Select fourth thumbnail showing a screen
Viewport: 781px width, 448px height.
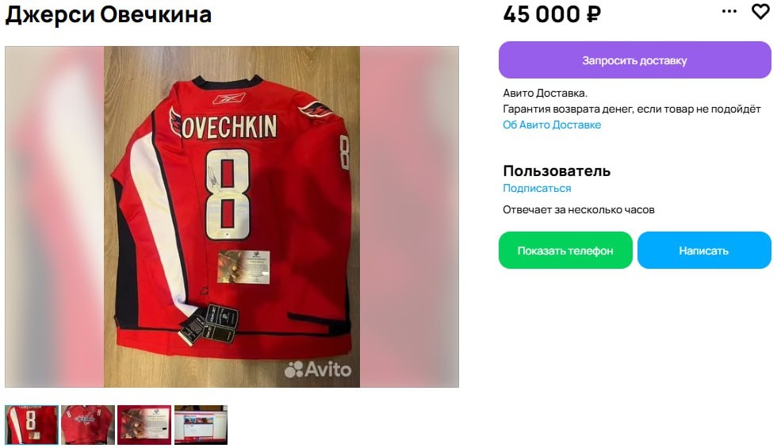[201, 424]
